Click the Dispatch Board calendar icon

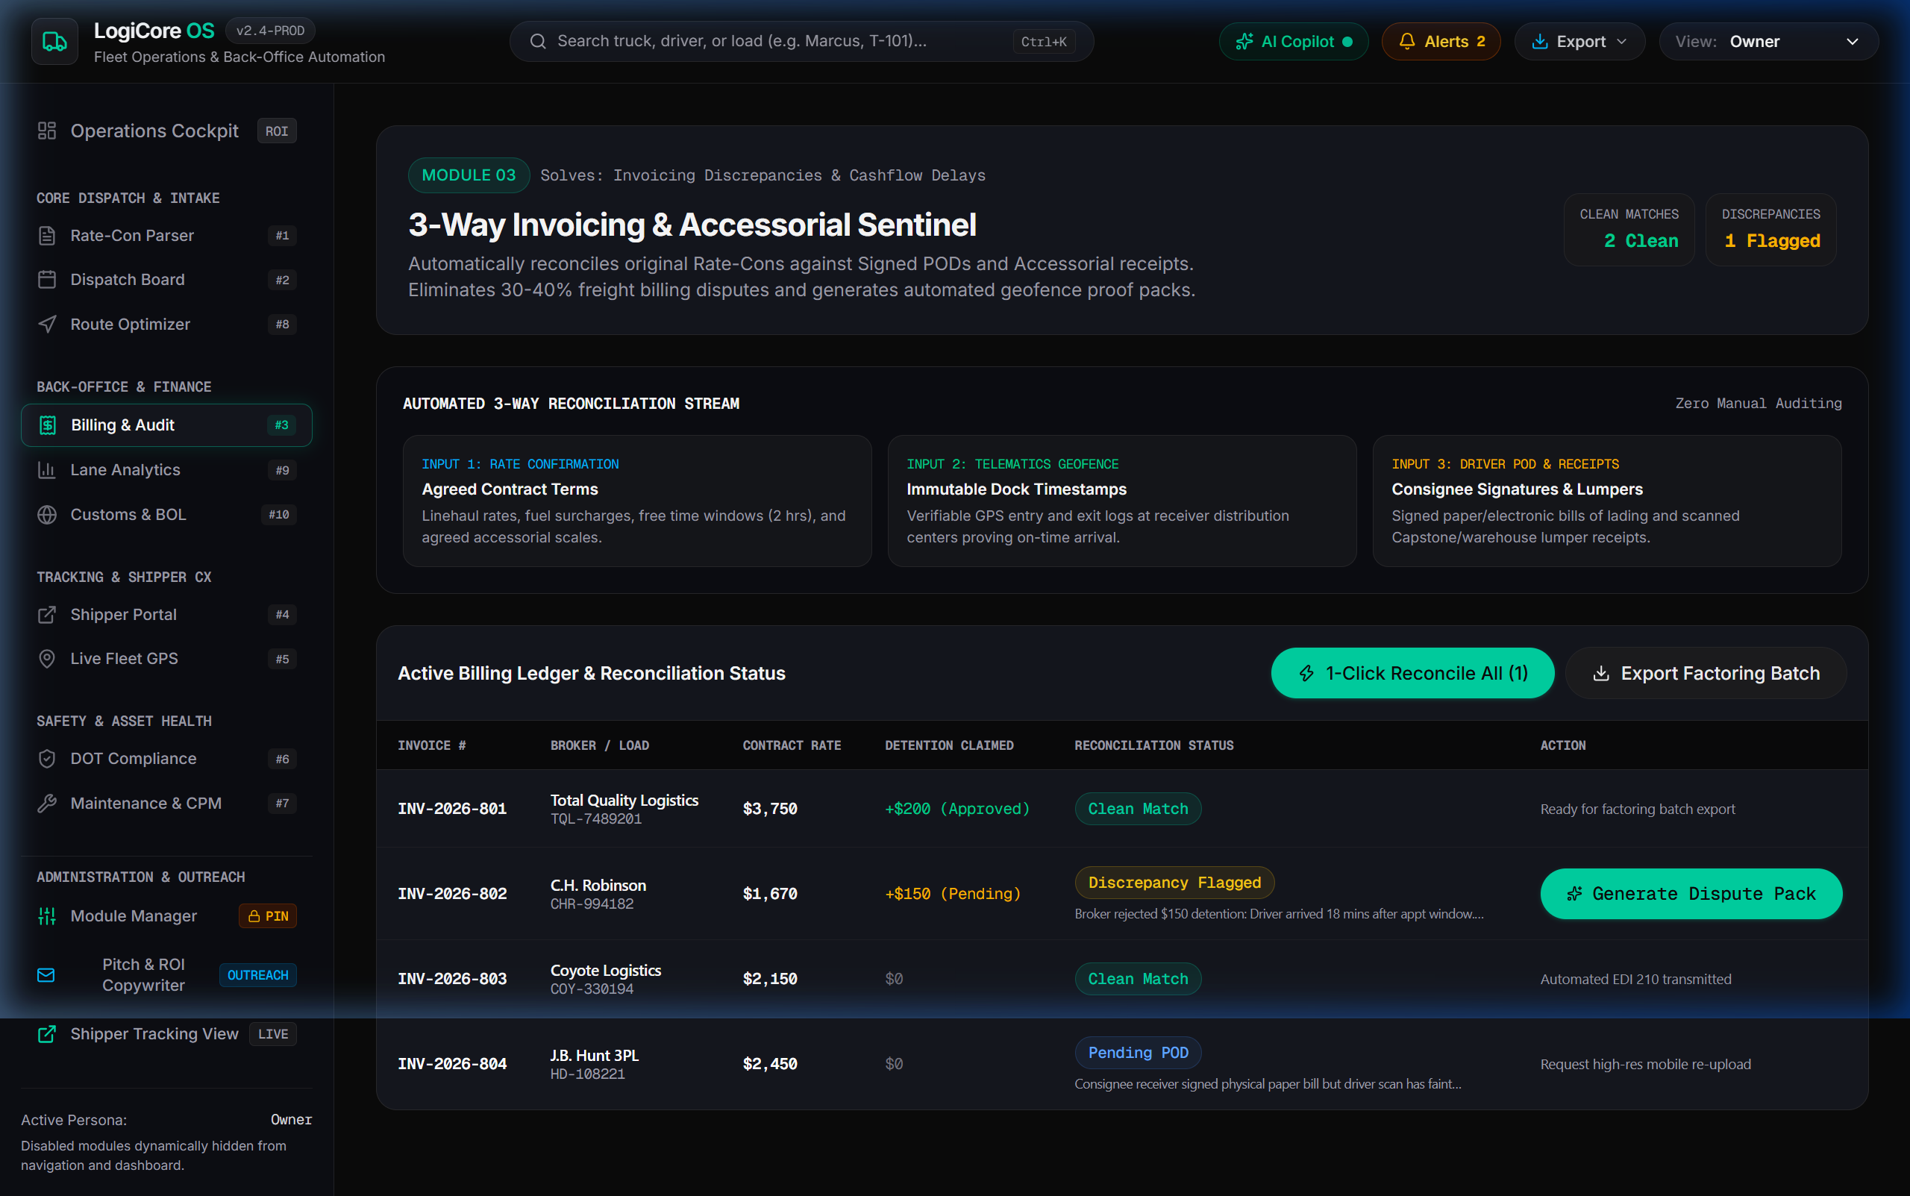click(47, 280)
